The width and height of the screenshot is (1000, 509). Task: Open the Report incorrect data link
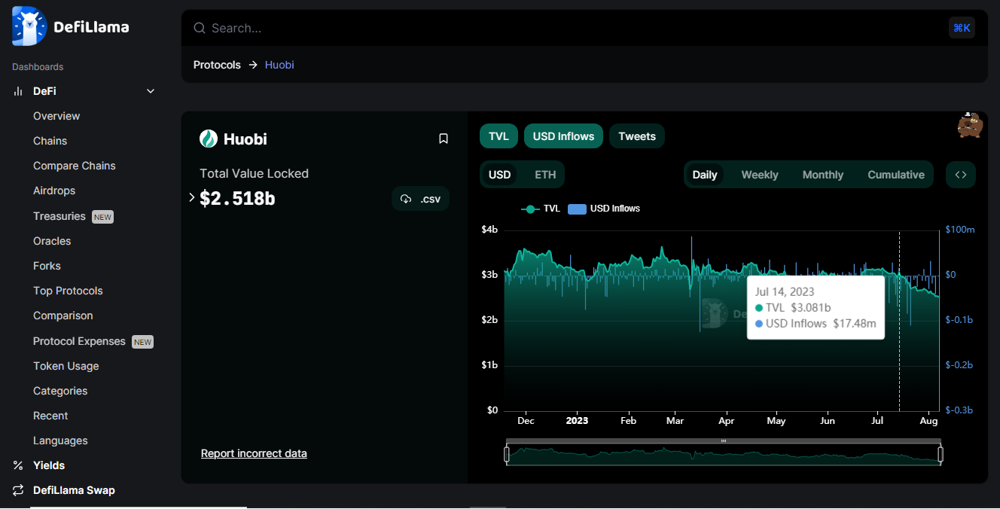(254, 453)
